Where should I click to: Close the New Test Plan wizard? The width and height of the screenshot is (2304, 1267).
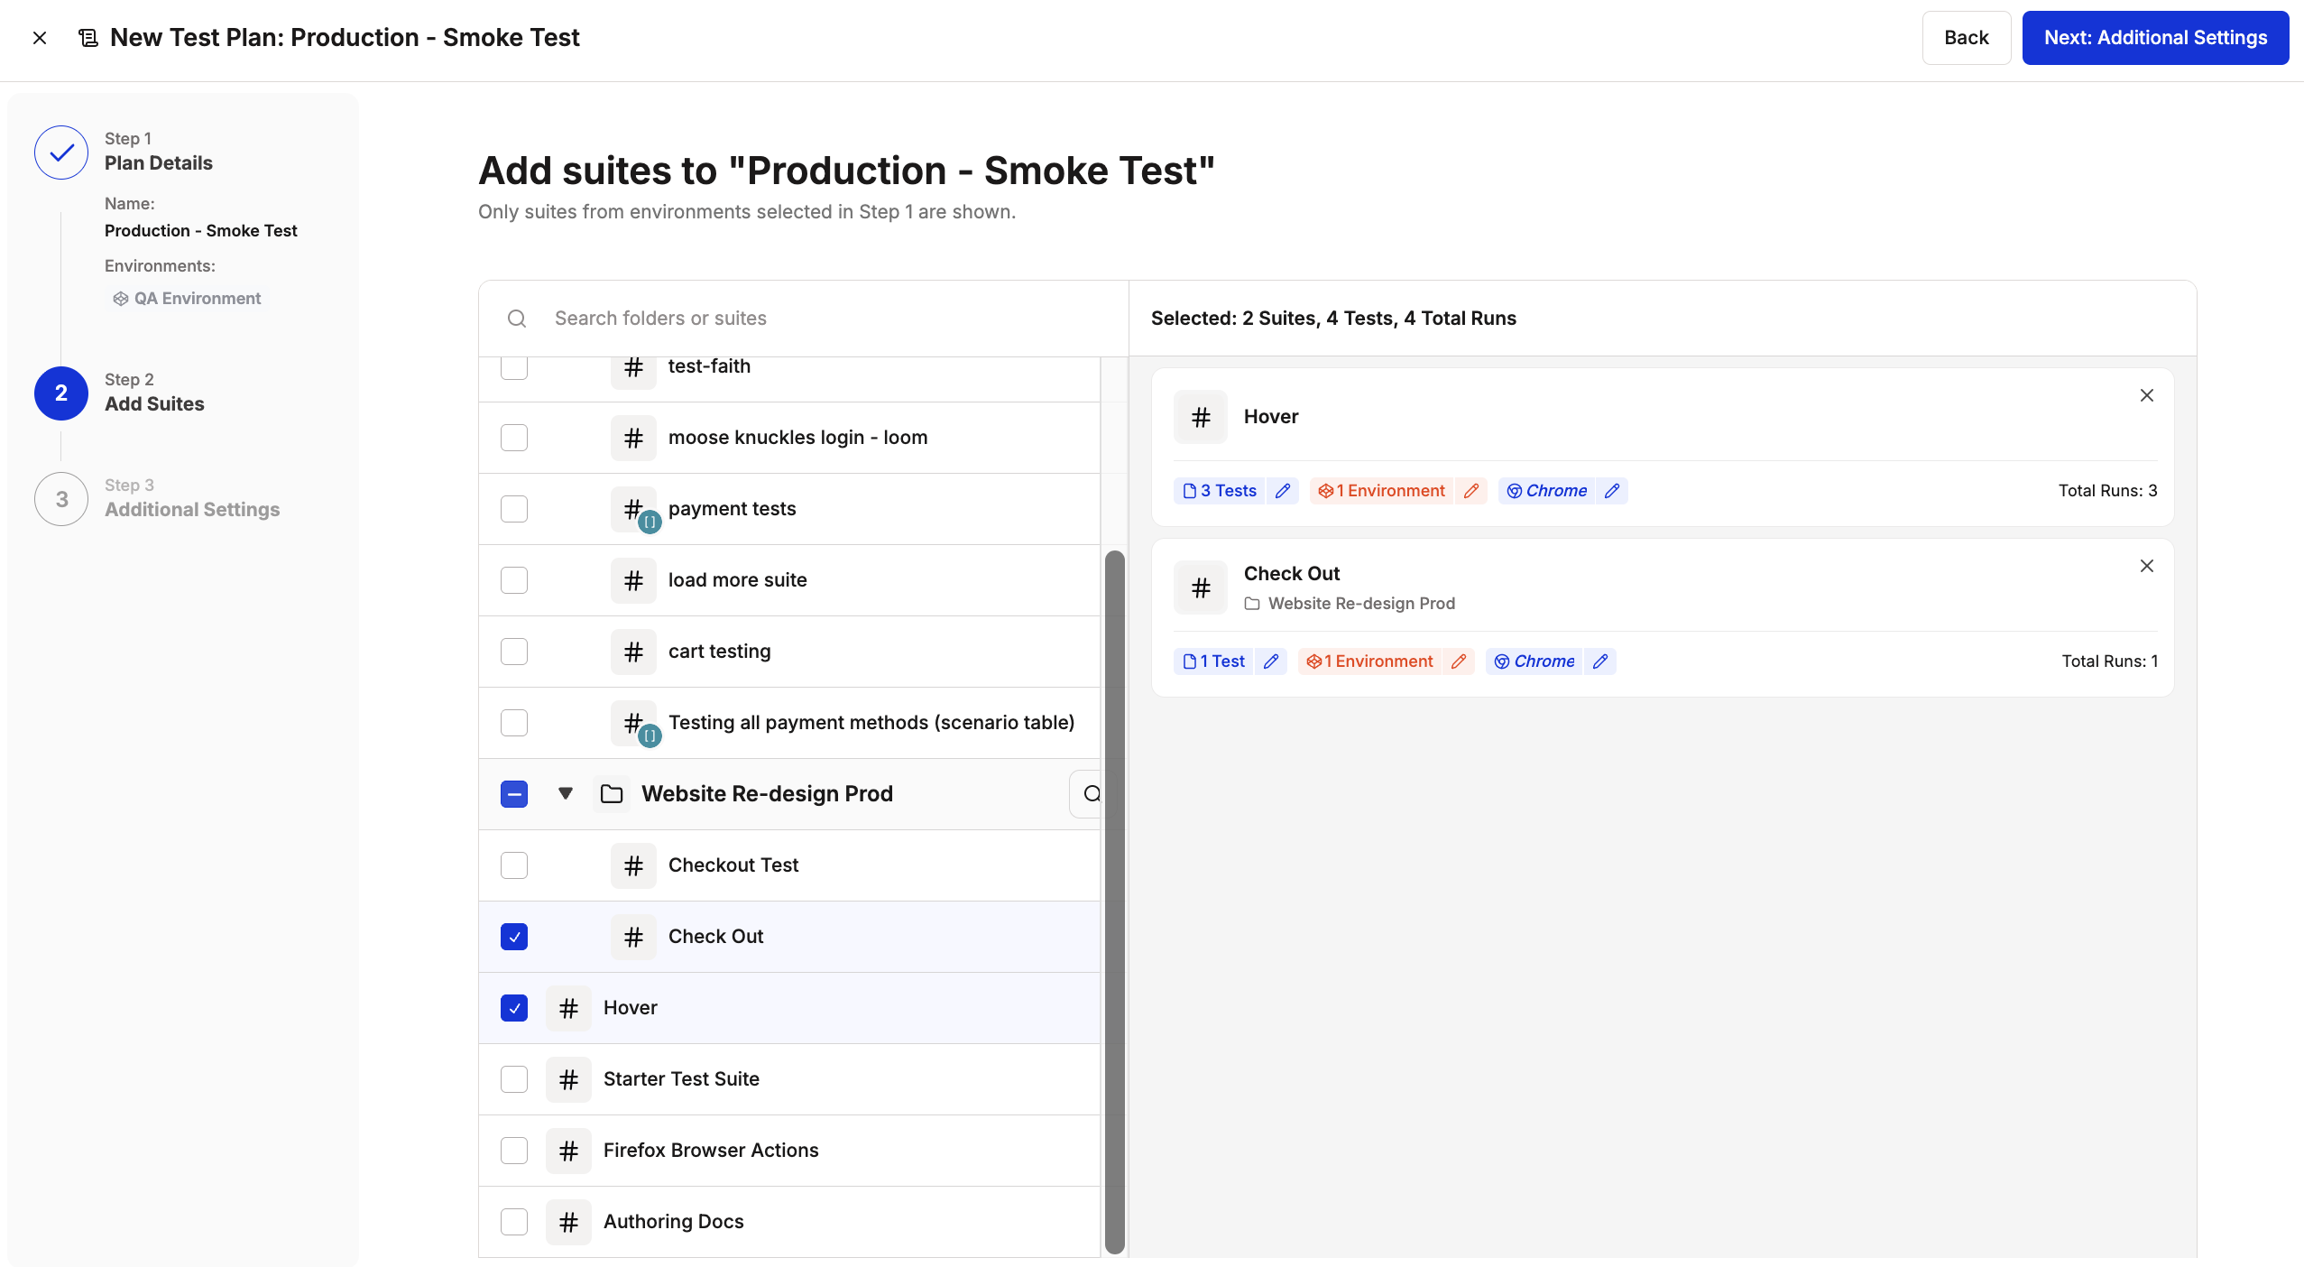tap(40, 38)
